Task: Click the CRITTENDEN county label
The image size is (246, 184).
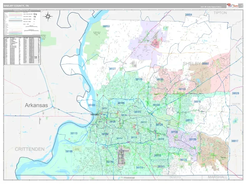Action: pyautogui.click(x=30, y=149)
